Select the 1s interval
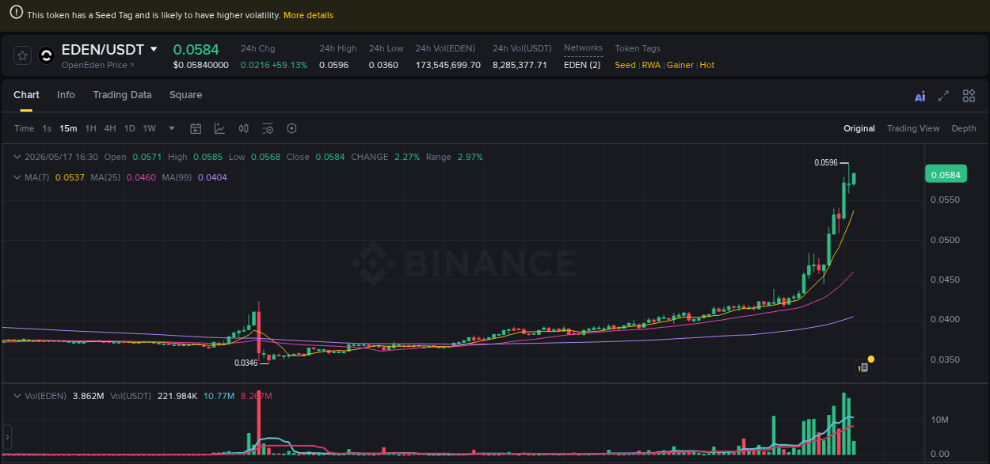The height and width of the screenshot is (464, 990). [x=47, y=128]
